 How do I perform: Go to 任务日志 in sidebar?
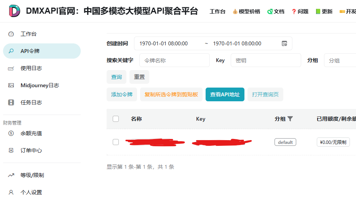click(x=42, y=102)
